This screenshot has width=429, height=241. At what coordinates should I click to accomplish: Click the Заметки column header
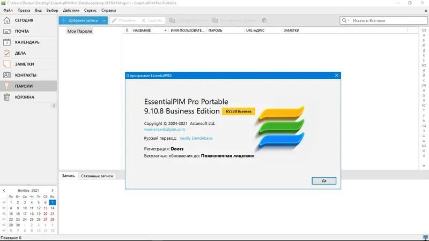[344, 31]
